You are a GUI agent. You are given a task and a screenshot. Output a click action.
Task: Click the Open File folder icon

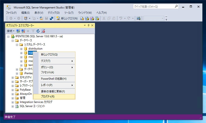coord(41,18)
